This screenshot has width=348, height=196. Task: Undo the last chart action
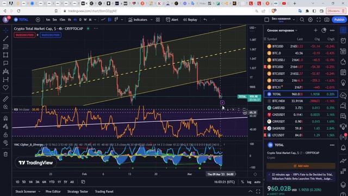click(206, 20)
